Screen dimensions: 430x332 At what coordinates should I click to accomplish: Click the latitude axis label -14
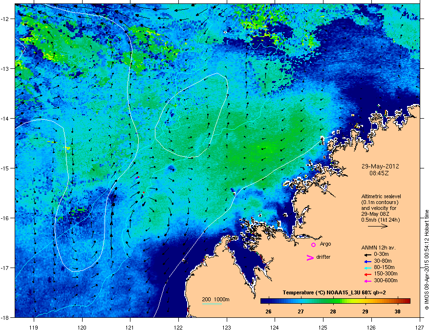(5, 118)
